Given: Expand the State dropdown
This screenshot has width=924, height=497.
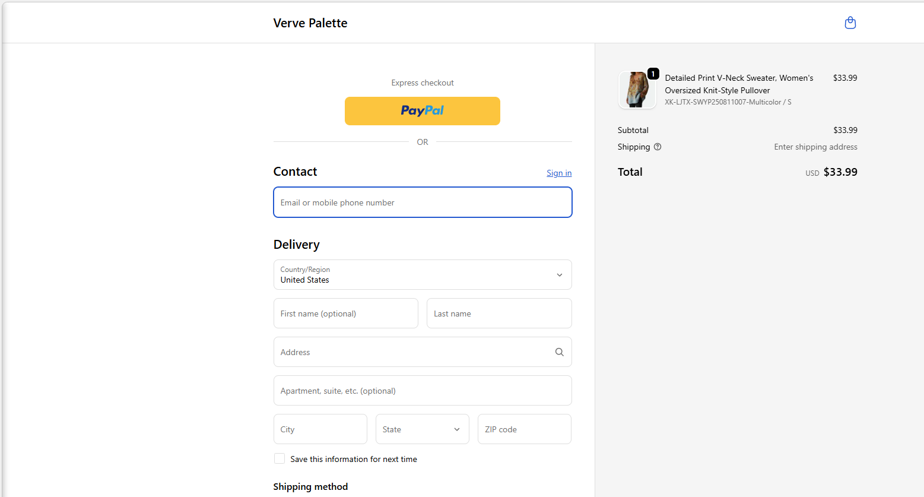Looking at the screenshot, I should click(422, 429).
